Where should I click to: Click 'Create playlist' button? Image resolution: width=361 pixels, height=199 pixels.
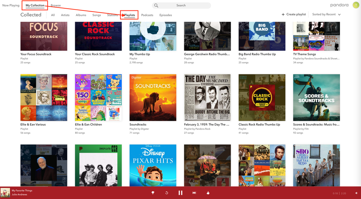pos(294,14)
